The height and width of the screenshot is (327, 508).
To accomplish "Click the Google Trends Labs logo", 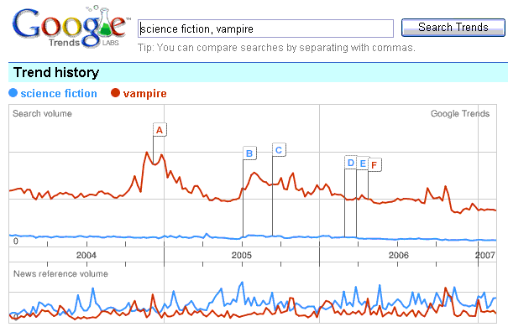I will [x=71, y=27].
